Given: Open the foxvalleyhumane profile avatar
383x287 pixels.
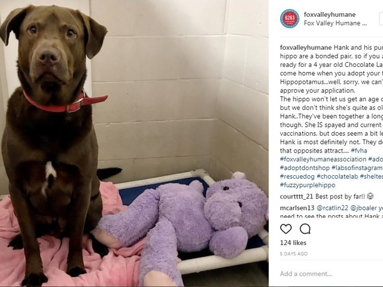Looking at the screenshot, I should pyautogui.click(x=290, y=19).
